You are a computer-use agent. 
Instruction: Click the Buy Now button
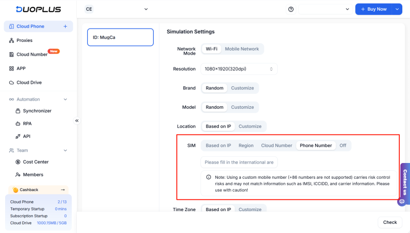[373, 9]
